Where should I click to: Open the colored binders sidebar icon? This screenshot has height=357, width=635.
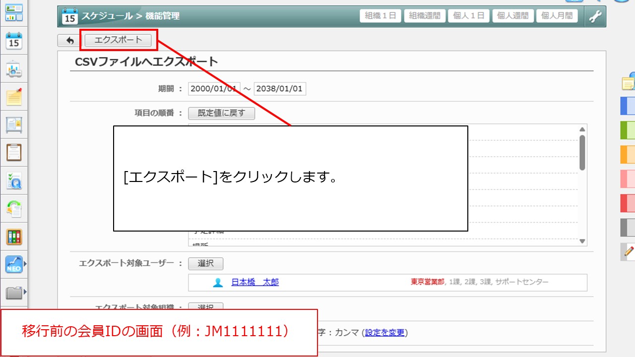(x=14, y=237)
